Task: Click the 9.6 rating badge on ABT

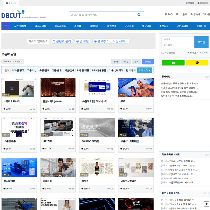Action: (x=123, y=95)
